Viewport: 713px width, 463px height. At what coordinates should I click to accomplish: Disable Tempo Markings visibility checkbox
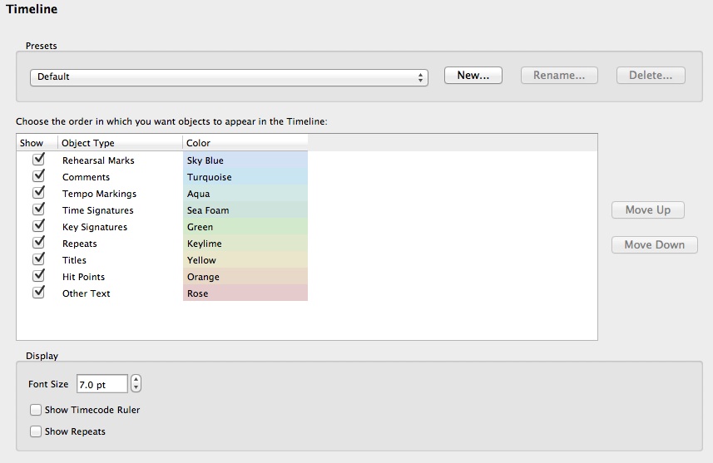tap(37, 193)
